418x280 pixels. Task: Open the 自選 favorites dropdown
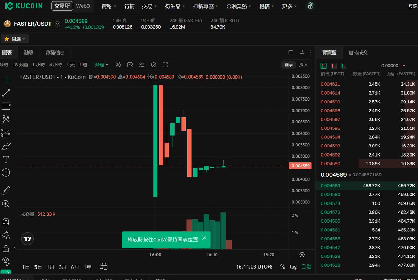[x=15, y=39]
